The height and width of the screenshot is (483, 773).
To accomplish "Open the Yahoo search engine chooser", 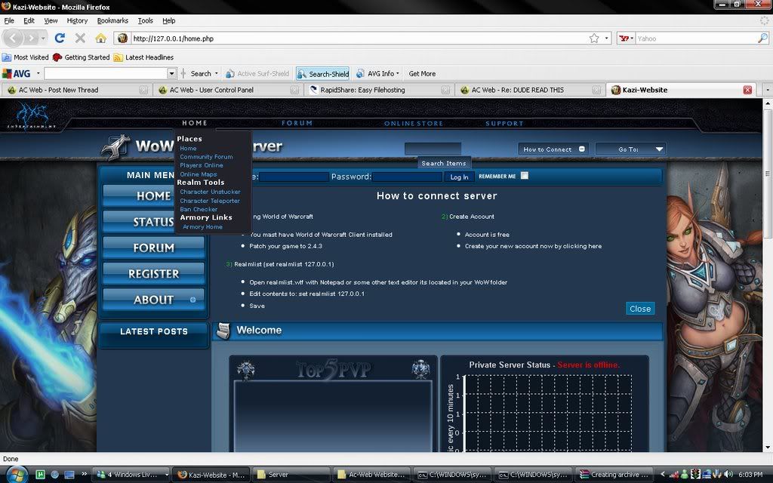I will pos(626,38).
